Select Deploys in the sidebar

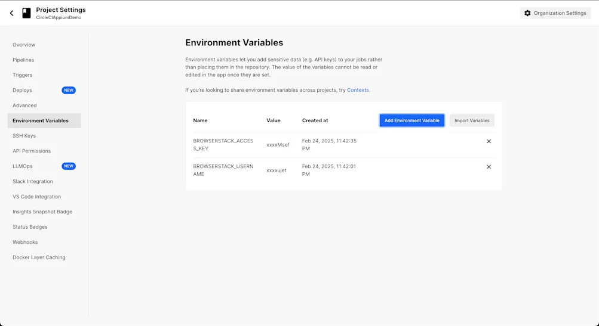pyautogui.click(x=22, y=91)
